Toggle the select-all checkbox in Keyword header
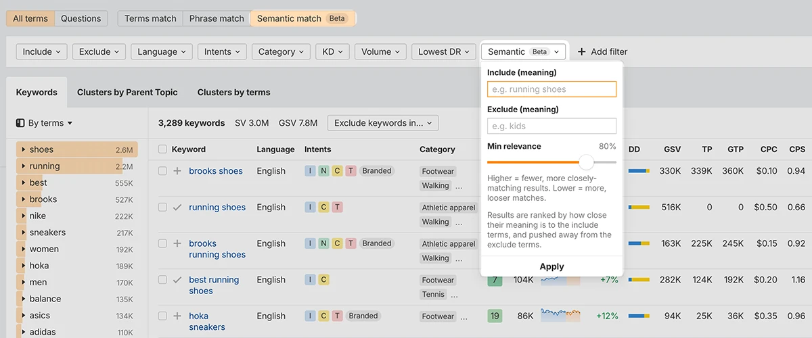The width and height of the screenshot is (812, 338). (x=162, y=149)
